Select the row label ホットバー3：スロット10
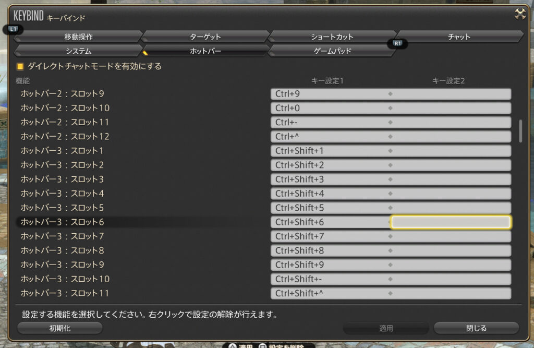534x348 pixels. click(x=65, y=279)
